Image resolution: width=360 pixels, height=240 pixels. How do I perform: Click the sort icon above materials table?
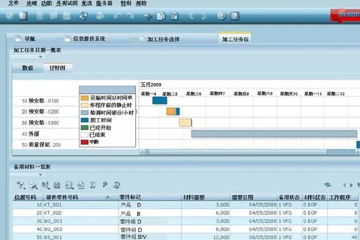(45, 185)
